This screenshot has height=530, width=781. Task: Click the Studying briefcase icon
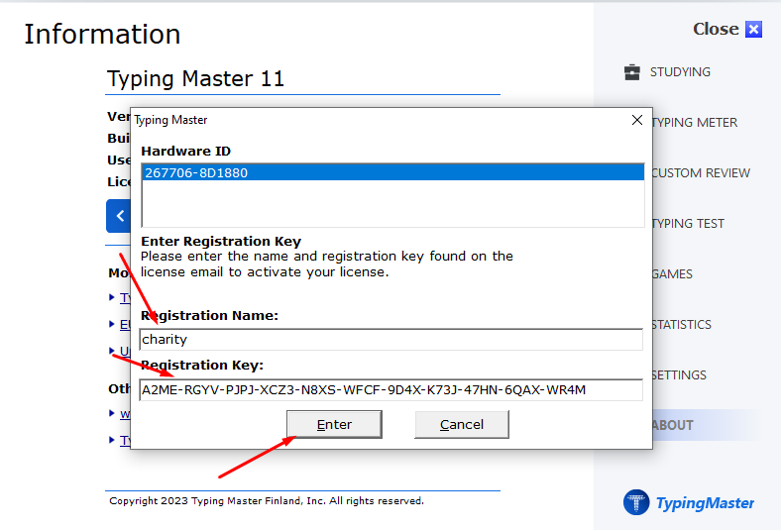pyautogui.click(x=631, y=72)
